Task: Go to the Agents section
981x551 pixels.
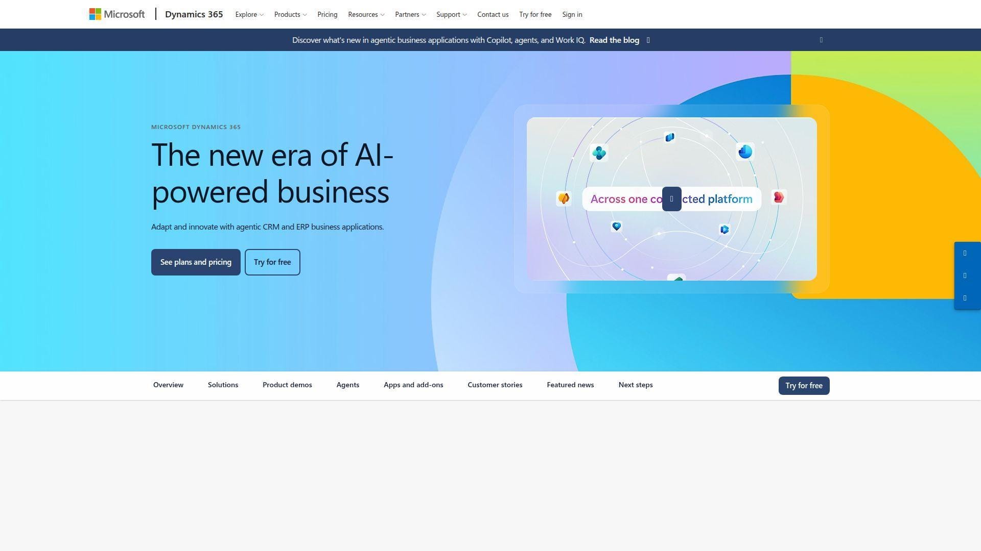Action: pyautogui.click(x=348, y=385)
